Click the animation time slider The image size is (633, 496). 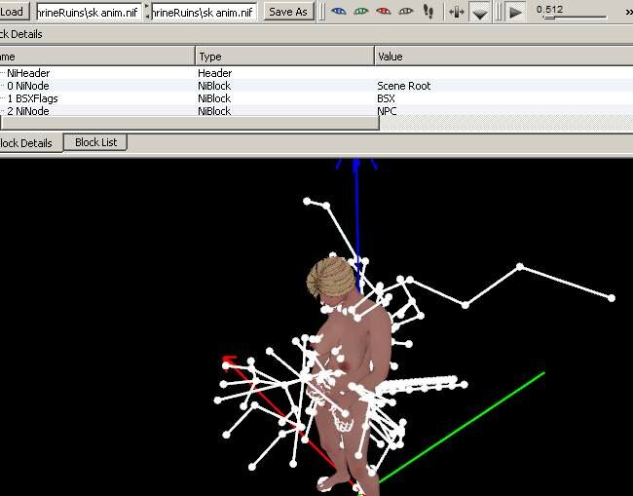576,18
